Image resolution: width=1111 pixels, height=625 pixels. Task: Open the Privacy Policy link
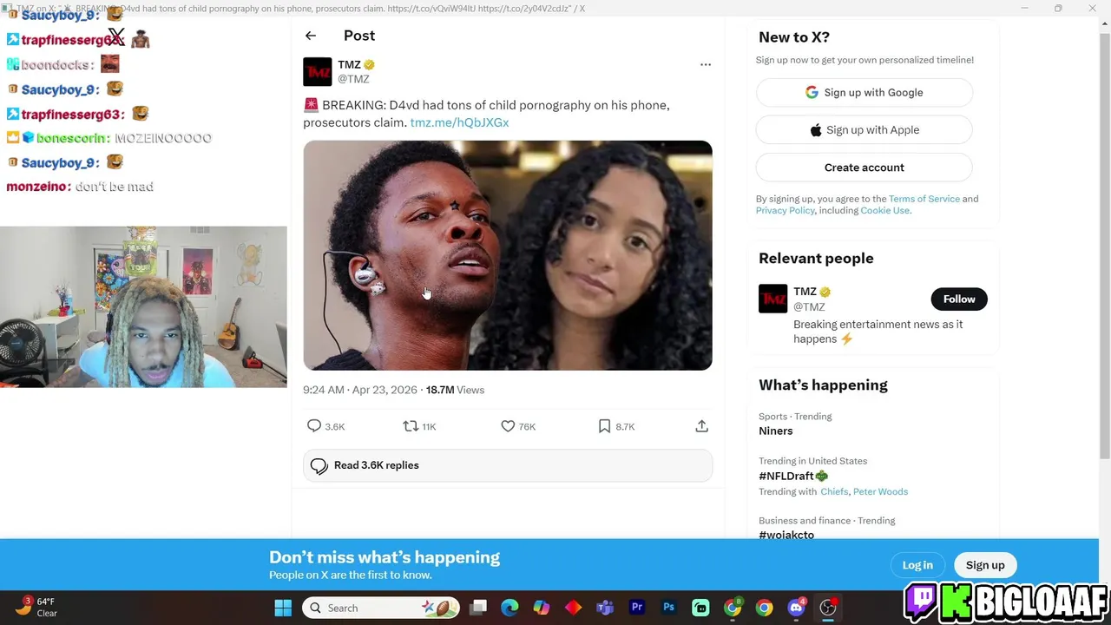pos(785,210)
